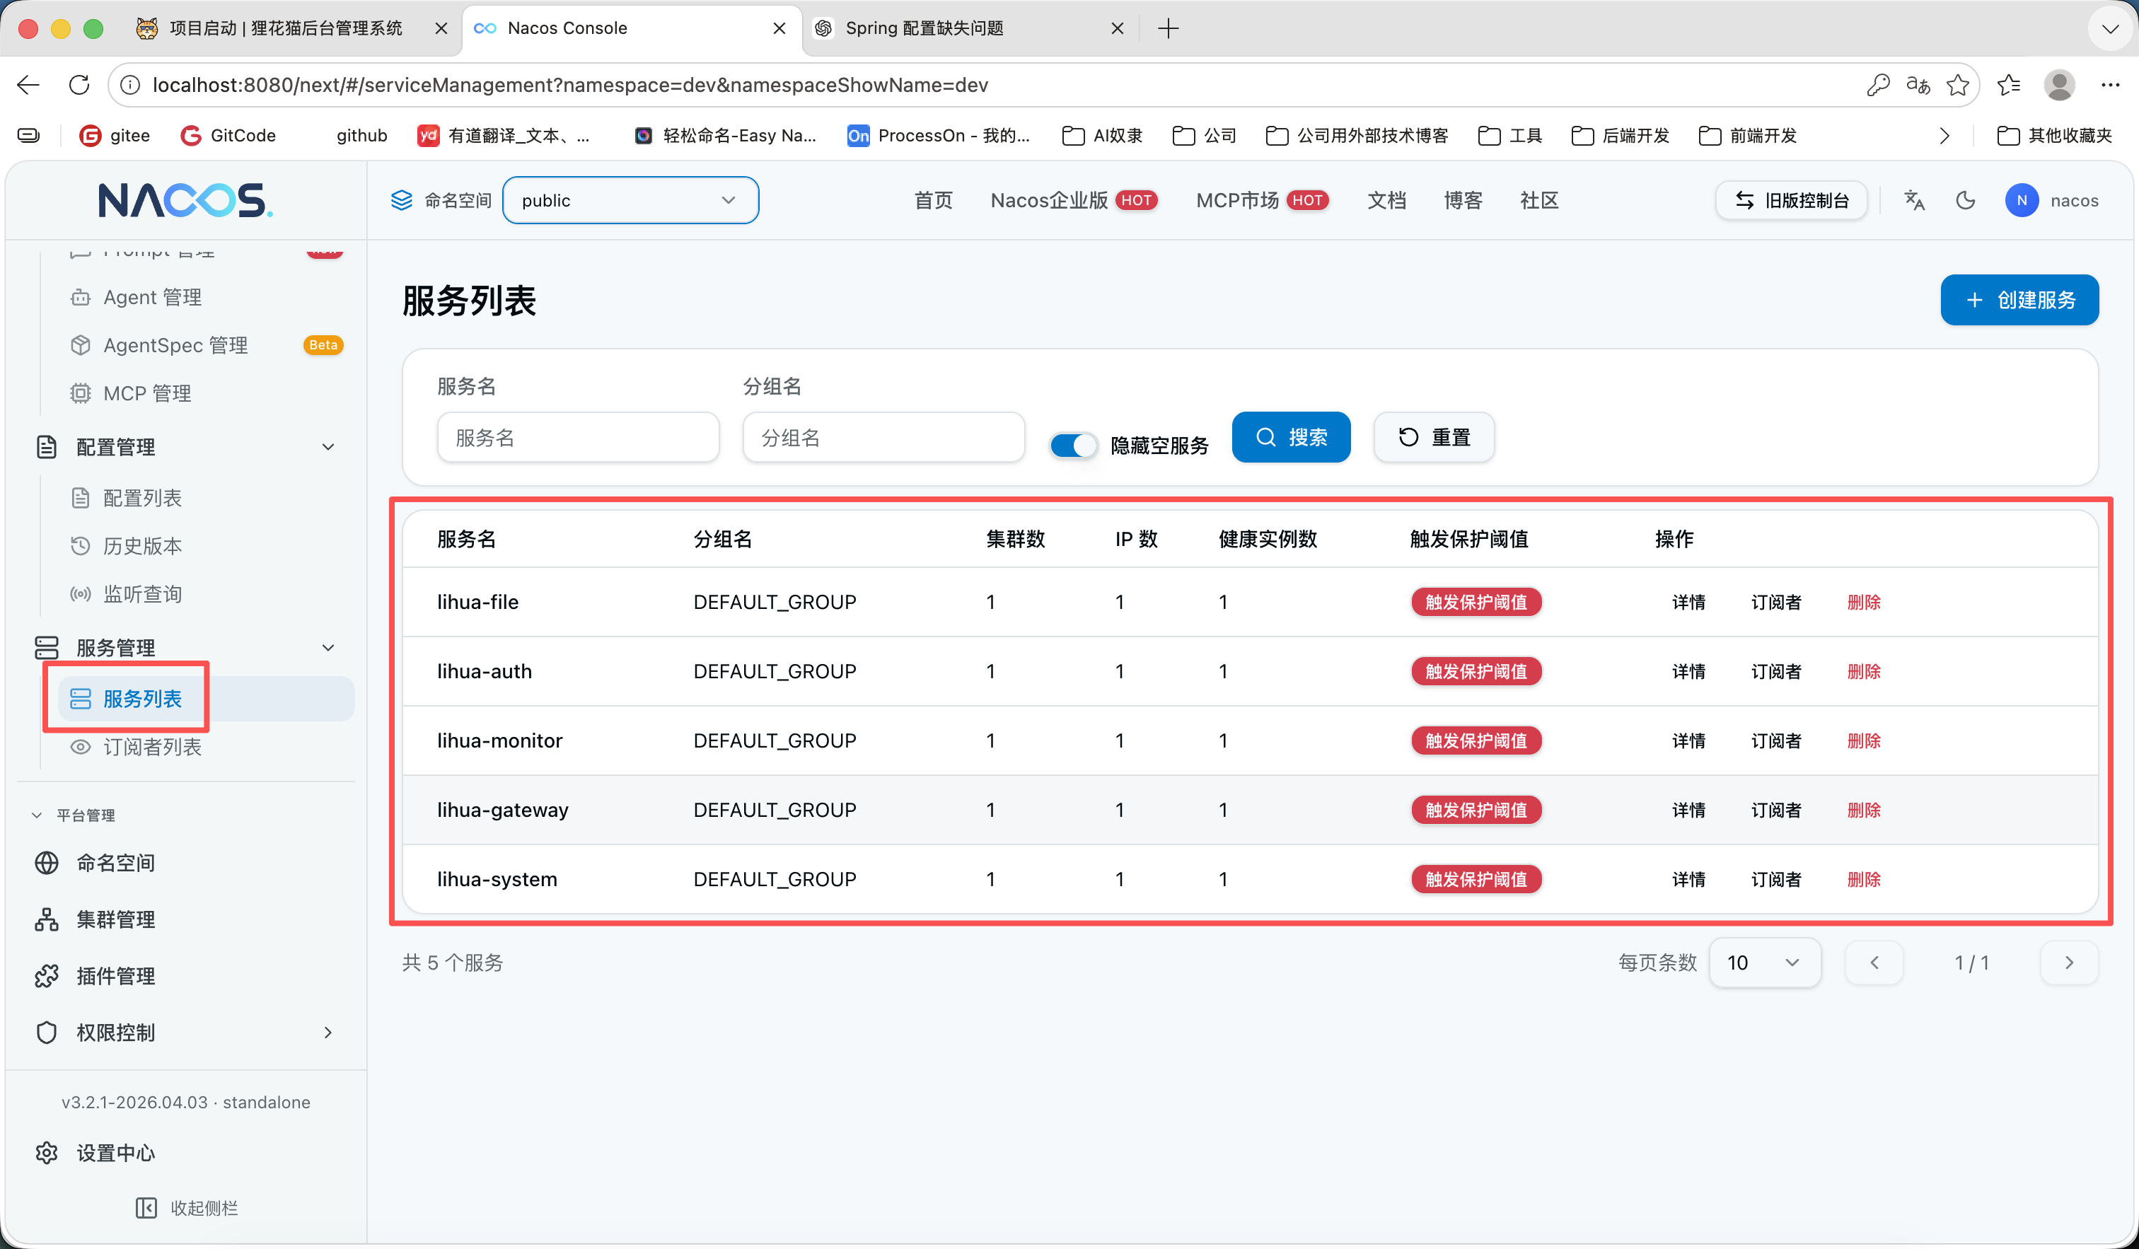Go to previous page arrow
Screen dimensions: 2139x1249
[x=1874, y=962]
